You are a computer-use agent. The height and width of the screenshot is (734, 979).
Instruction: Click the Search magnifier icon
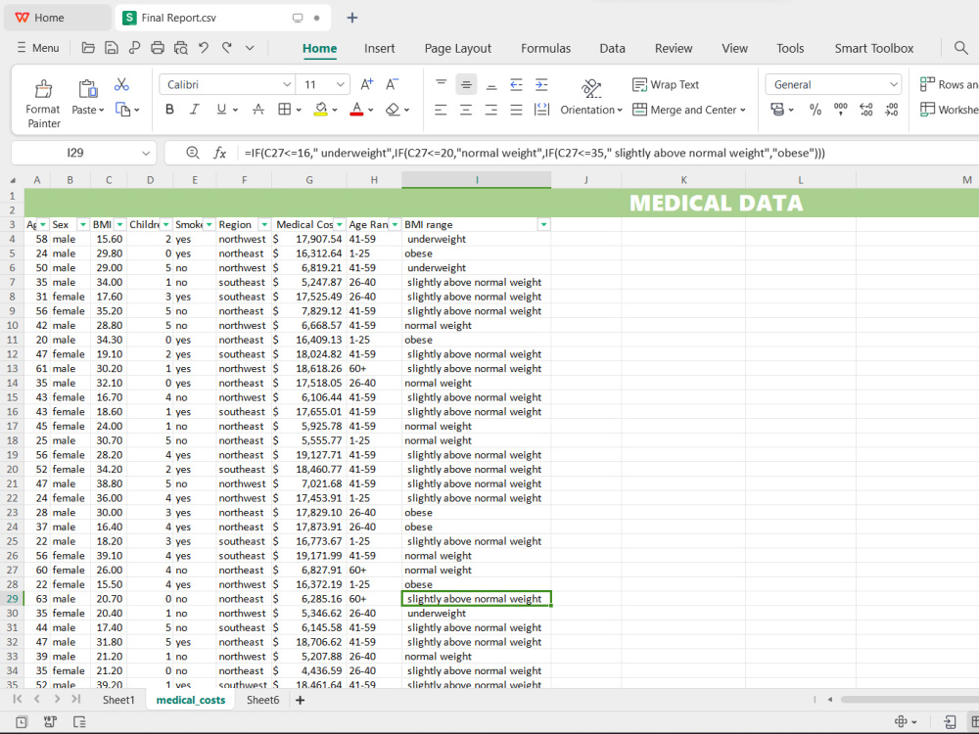961,48
